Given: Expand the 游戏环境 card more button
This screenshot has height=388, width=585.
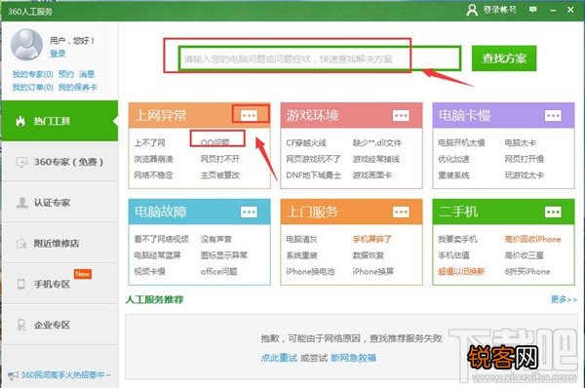Looking at the screenshot, I should 401,115.
